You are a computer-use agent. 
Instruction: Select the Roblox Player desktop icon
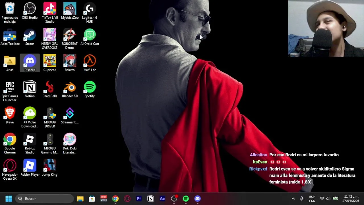tap(30, 168)
